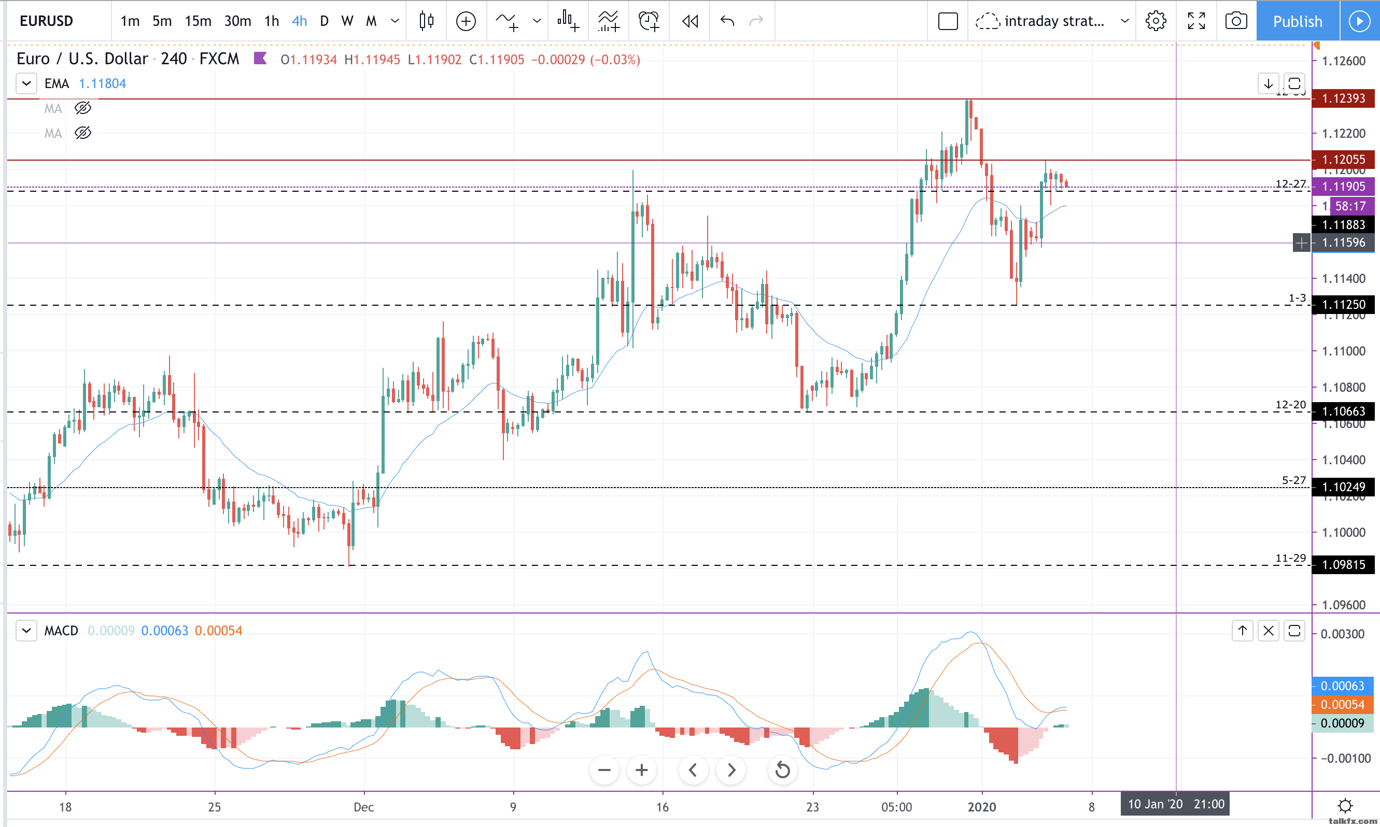The width and height of the screenshot is (1380, 827).
Task: Select the 4h timeframe
Action: 299,21
